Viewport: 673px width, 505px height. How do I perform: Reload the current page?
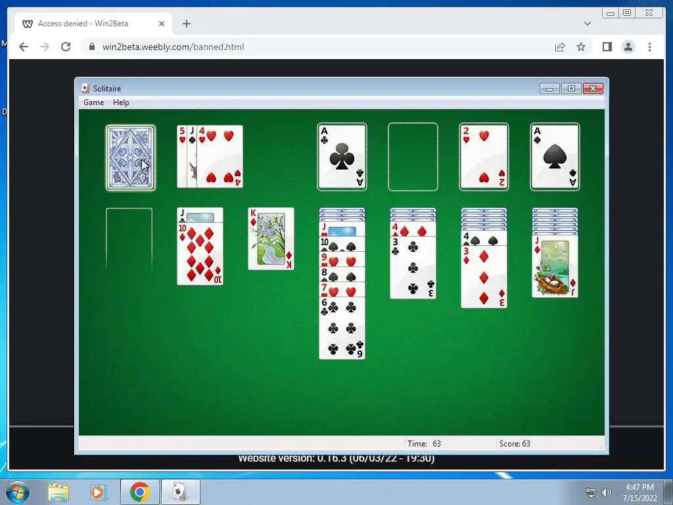66,47
